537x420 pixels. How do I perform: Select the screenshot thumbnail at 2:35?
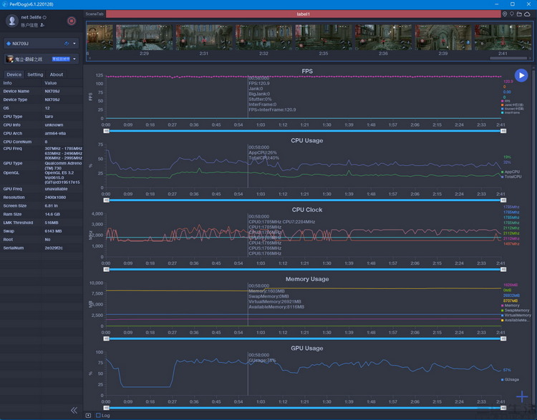[x=324, y=37]
